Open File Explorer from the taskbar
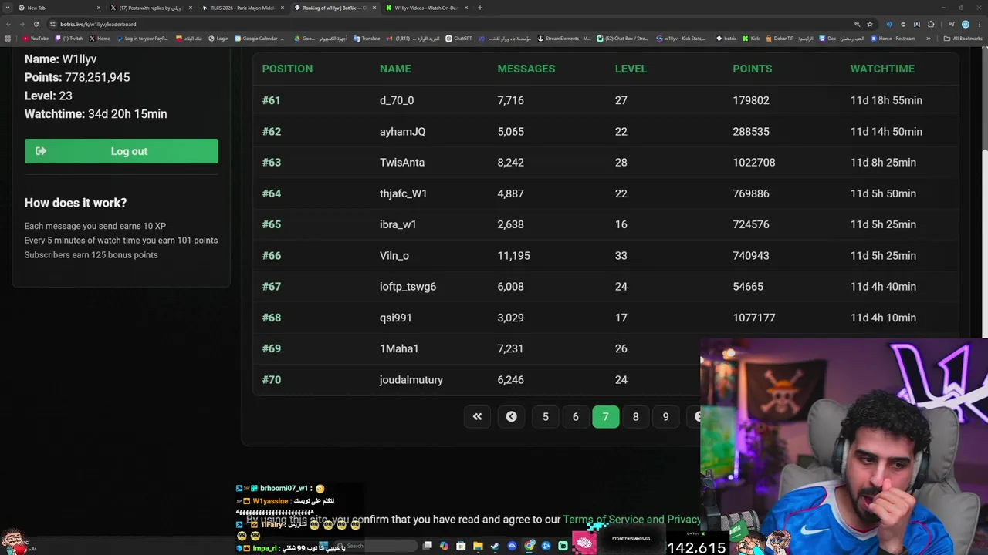This screenshot has height=555, width=988. click(x=478, y=546)
